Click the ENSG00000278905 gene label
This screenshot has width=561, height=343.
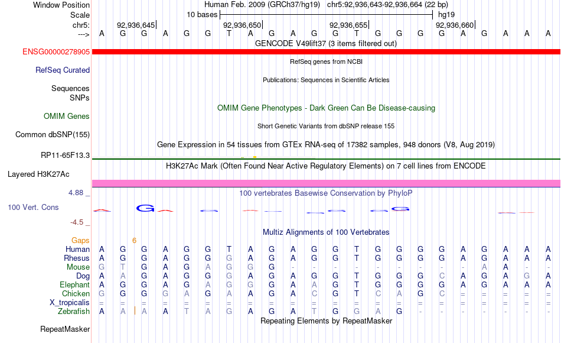tap(56, 51)
